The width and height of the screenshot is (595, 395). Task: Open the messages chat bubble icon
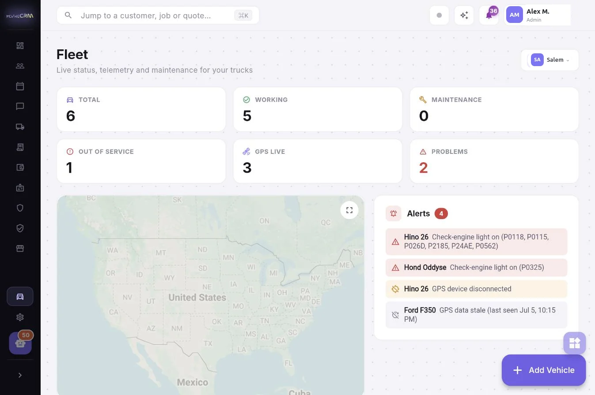[x=20, y=107]
